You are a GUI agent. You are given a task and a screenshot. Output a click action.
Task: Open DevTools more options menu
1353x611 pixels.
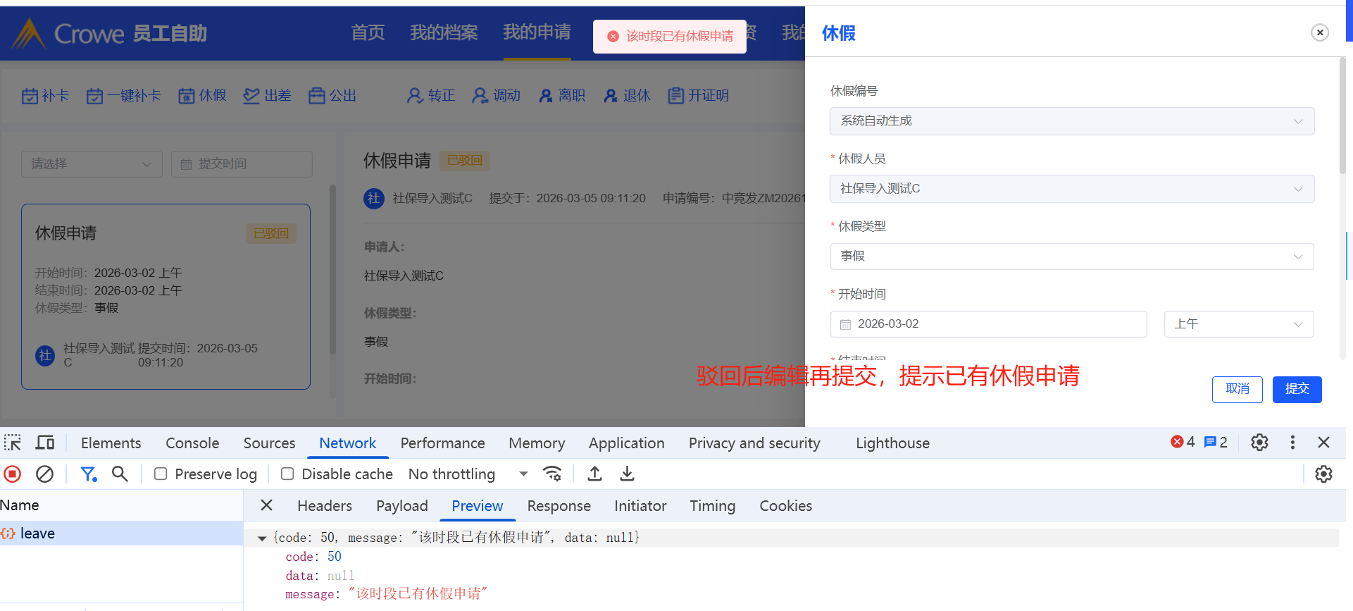[1292, 443]
